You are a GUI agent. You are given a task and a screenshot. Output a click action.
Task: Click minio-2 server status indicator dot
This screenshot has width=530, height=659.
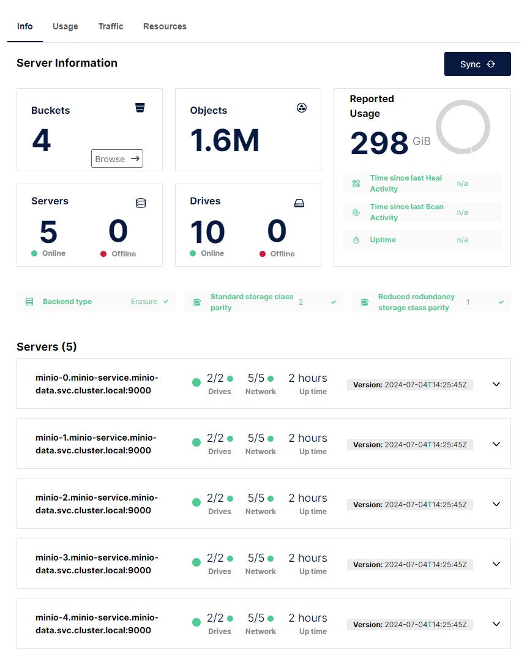(196, 502)
